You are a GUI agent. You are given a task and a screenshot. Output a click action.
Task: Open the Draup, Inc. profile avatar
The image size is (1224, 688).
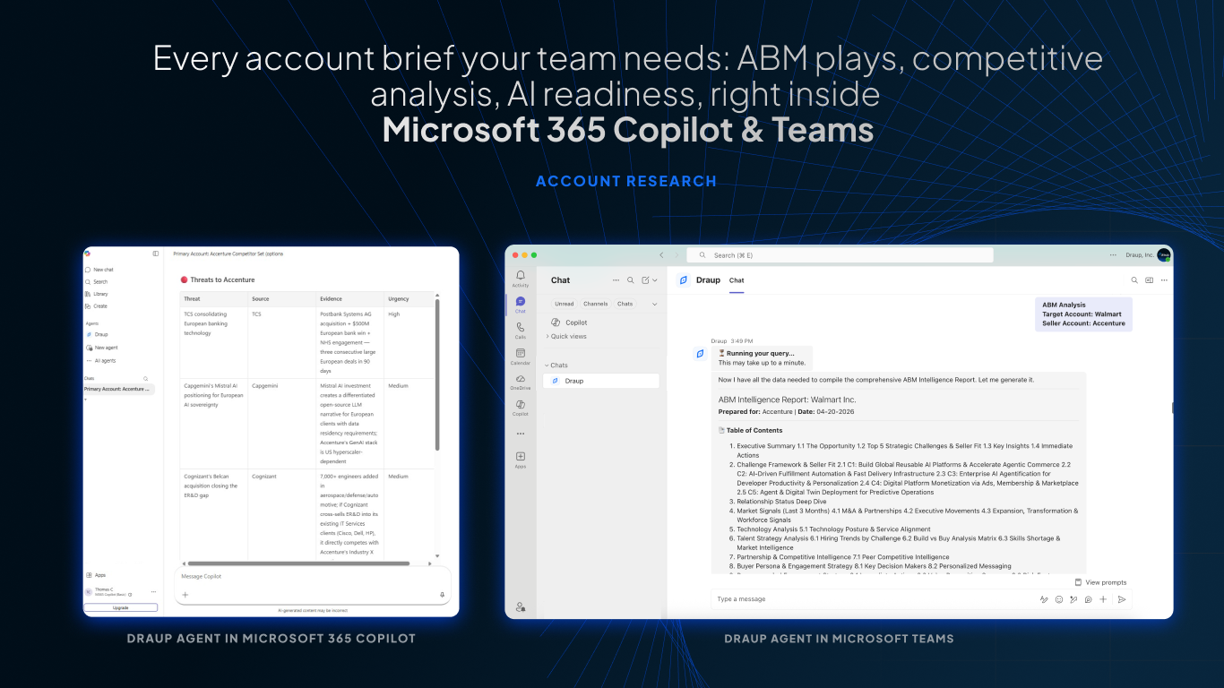point(1164,255)
